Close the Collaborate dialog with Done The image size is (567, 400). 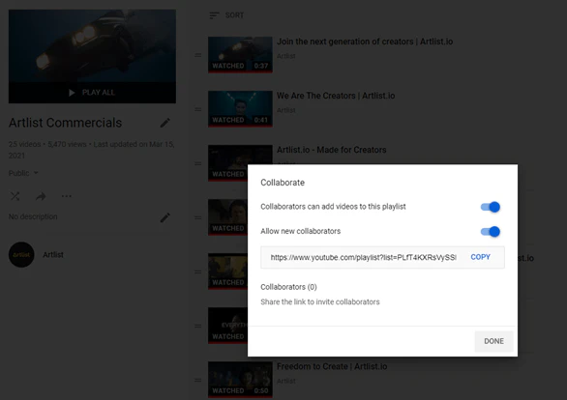coord(493,341)
